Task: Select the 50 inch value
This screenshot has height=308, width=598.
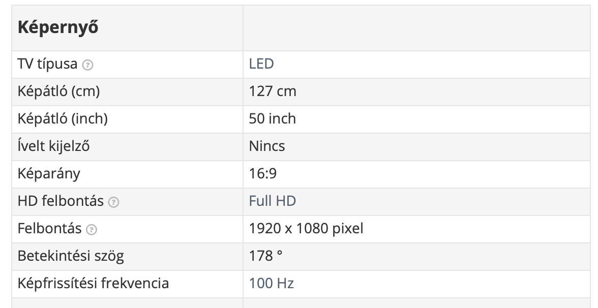Action: [x=273, y=119]
